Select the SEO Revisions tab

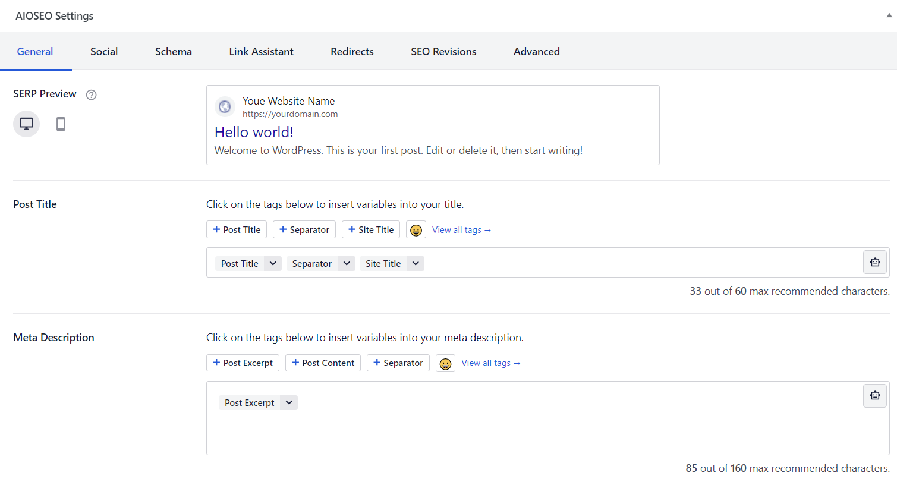click(443, 51)
